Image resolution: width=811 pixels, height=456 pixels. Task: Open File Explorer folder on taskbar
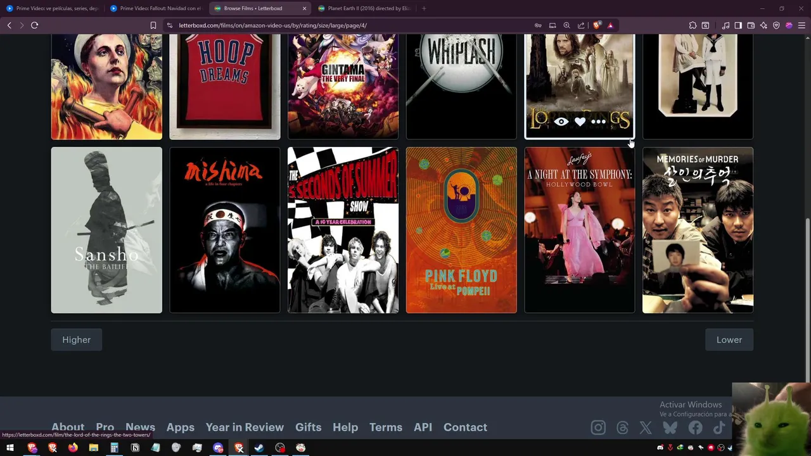(x=94, y=448)
